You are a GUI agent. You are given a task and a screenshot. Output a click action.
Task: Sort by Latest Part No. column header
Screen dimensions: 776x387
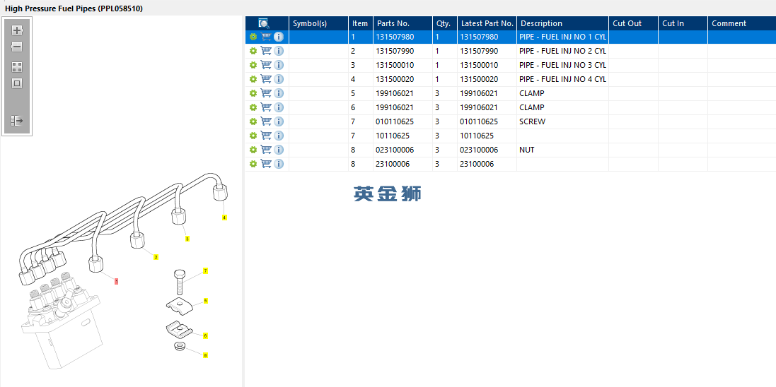[487, 23]
